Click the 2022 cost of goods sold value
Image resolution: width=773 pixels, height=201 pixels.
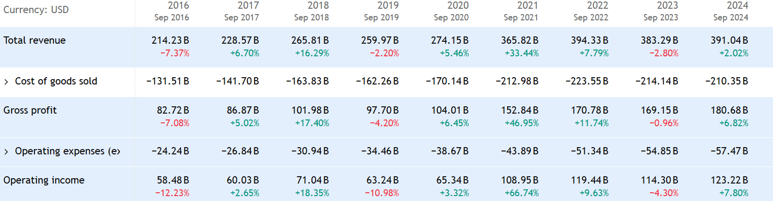pos(587,81)
